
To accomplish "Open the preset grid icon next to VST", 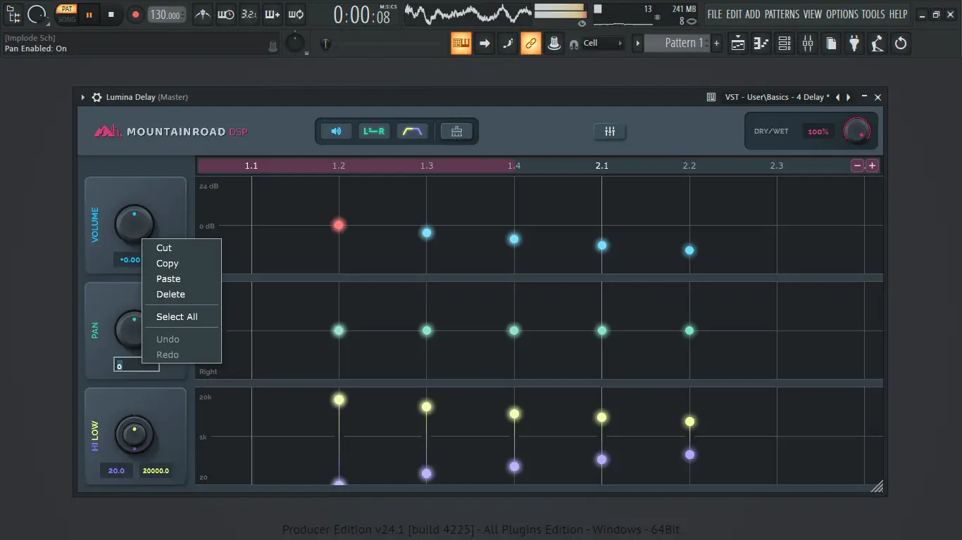I will (711, 97).
